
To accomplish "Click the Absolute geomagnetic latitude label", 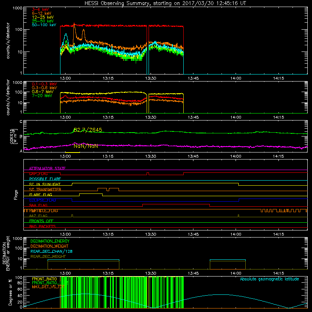I will point(269,279).
